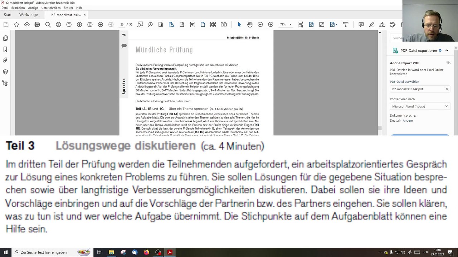The height and width of the screenshot is (257, 458).
Task: Click the copy icon next to Adobe Export PDF
Action: coord(448,63)
